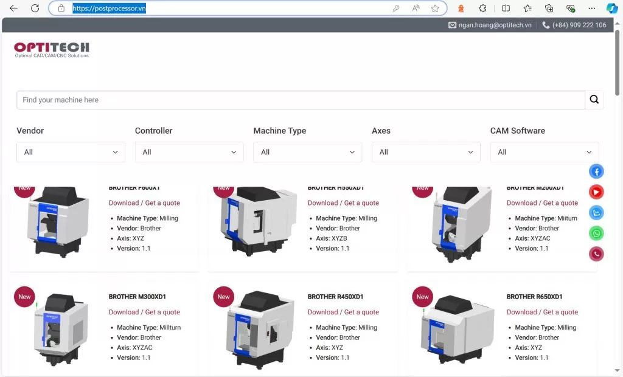The image size is (623, 377).
Task: Click 'Machine Type: Milling' under BROTHER R650XD1
Action: [x=546, y=328]
